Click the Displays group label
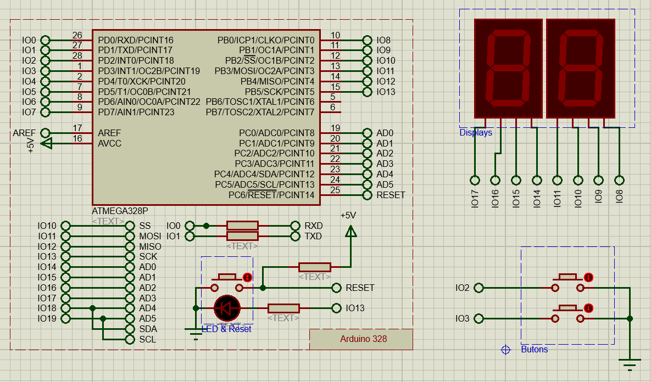This screenshot has height=382, width=651. point(476,133)
